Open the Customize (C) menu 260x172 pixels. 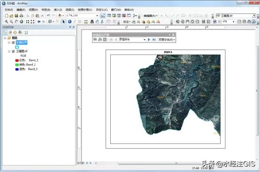pos(102,10)
